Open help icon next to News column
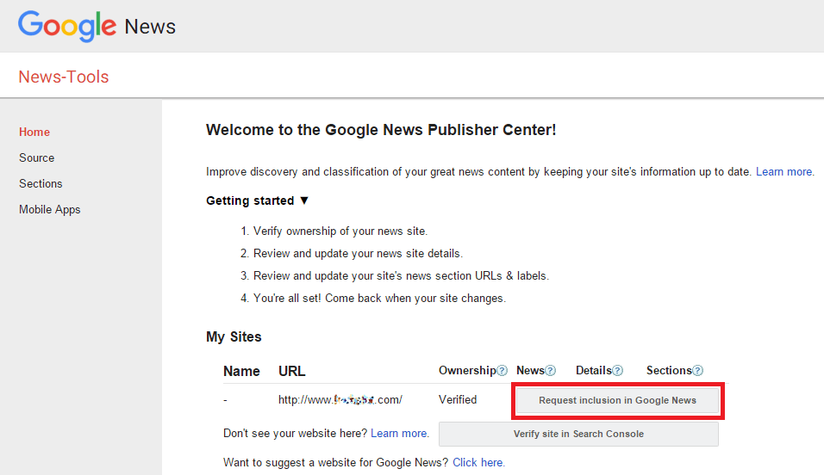 550,371
